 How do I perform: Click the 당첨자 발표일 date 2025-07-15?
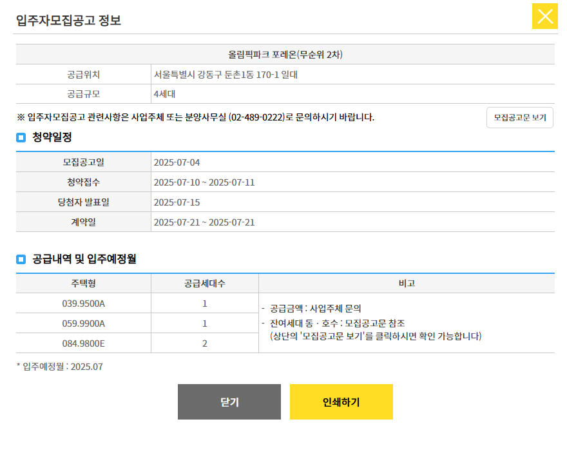click(177, 202)
